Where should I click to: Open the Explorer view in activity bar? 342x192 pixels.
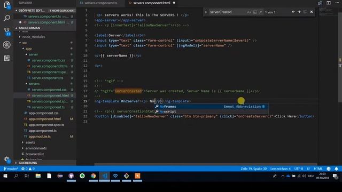7,5
